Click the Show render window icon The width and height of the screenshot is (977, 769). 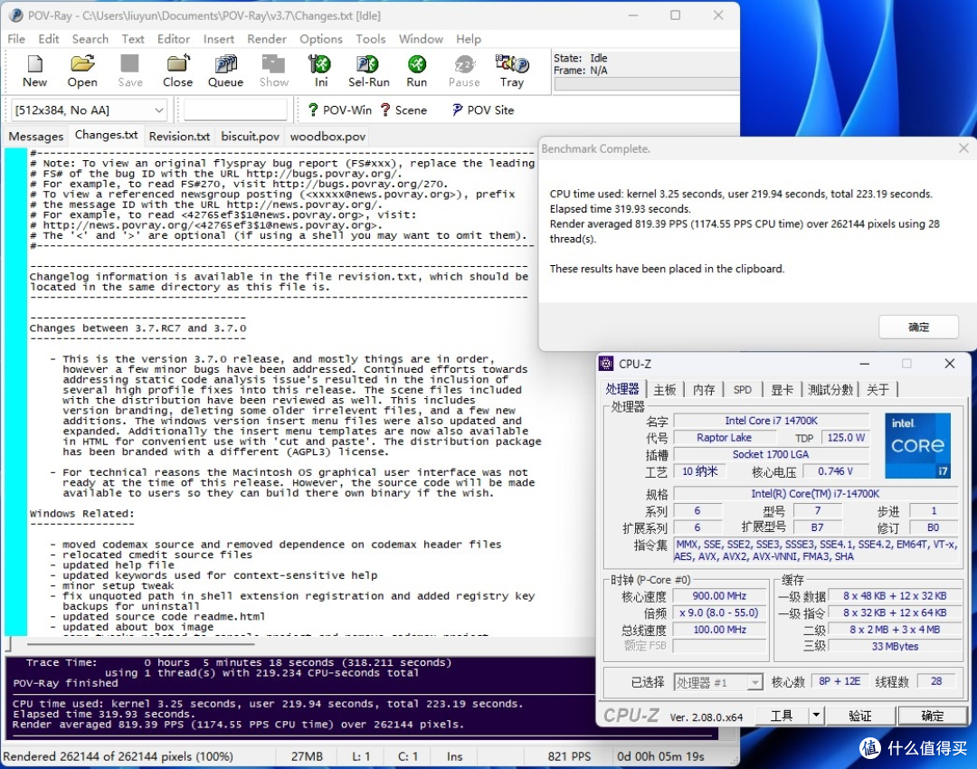click(x=273, y=63)
